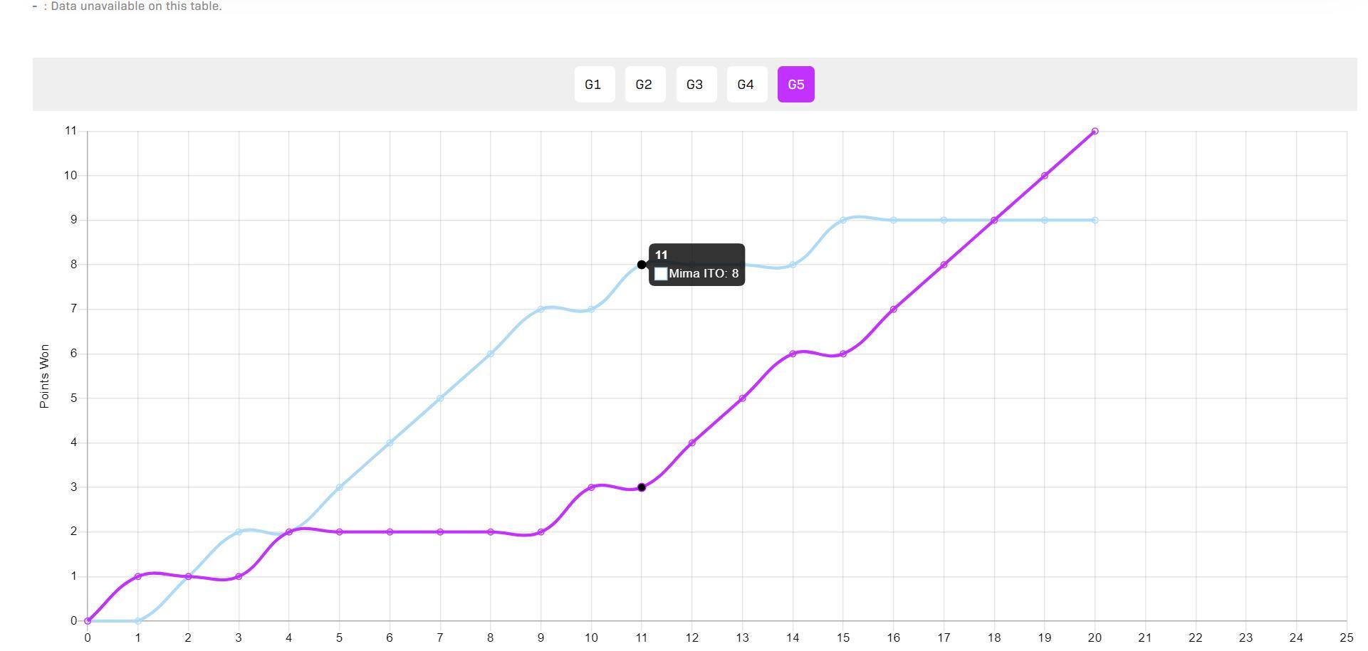Select last light-blue point at rally 20

click(x=1095, y=221)
